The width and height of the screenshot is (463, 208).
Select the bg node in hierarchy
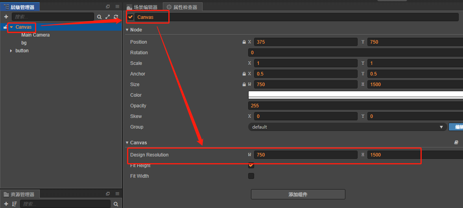tap(24, 43)
